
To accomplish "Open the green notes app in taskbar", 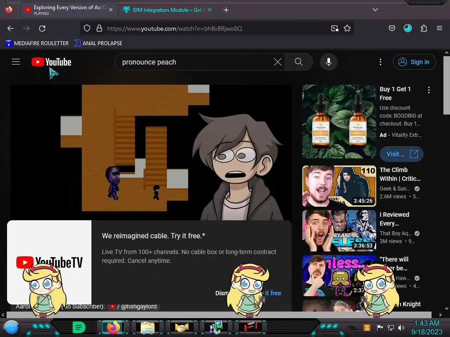I will coord(79,327).
